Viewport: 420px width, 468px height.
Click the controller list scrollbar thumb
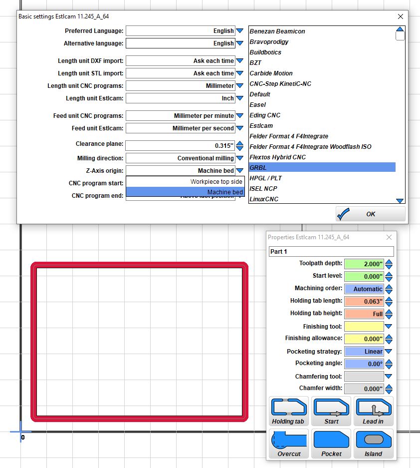click(400, 36)
